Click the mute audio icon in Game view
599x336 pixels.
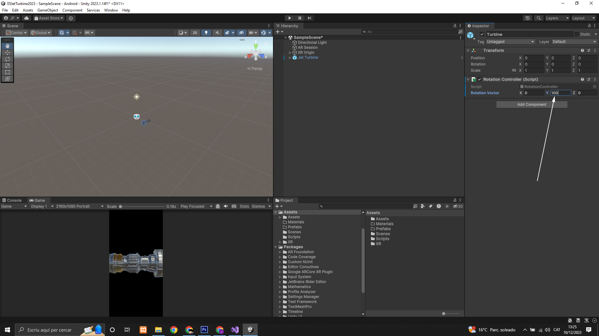[x=226, y=206]
